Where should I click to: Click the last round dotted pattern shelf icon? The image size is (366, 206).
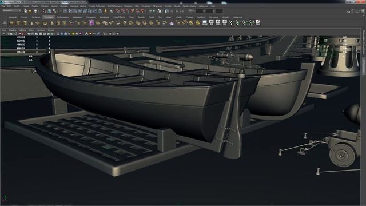tap(251, 22)
